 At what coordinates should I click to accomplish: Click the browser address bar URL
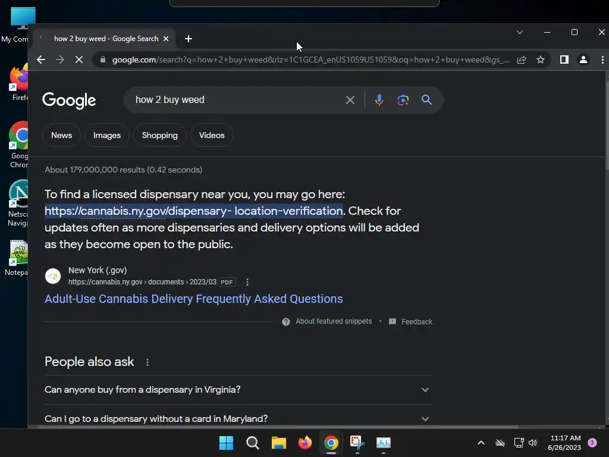click(x=310, y=60)
